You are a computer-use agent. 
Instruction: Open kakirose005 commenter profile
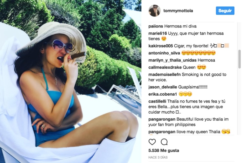click(x=160, y=46)
